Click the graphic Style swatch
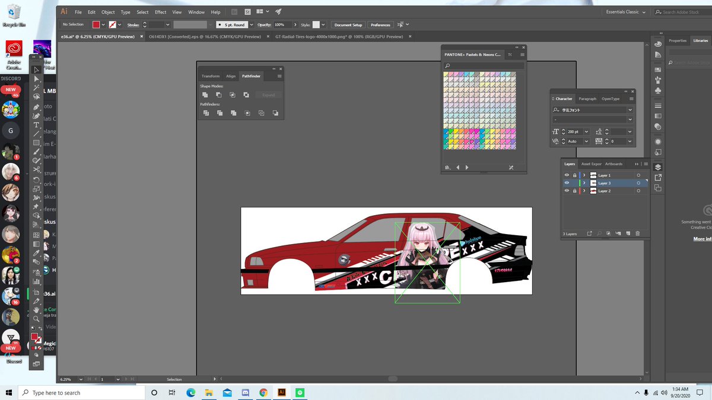Image resolution: width=712 pixels, height=400 pixels. (316, 25)
